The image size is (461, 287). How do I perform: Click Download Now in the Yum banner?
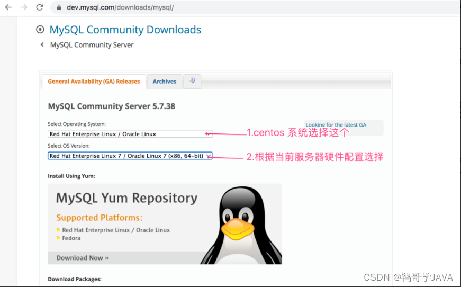tap(83, 258)
